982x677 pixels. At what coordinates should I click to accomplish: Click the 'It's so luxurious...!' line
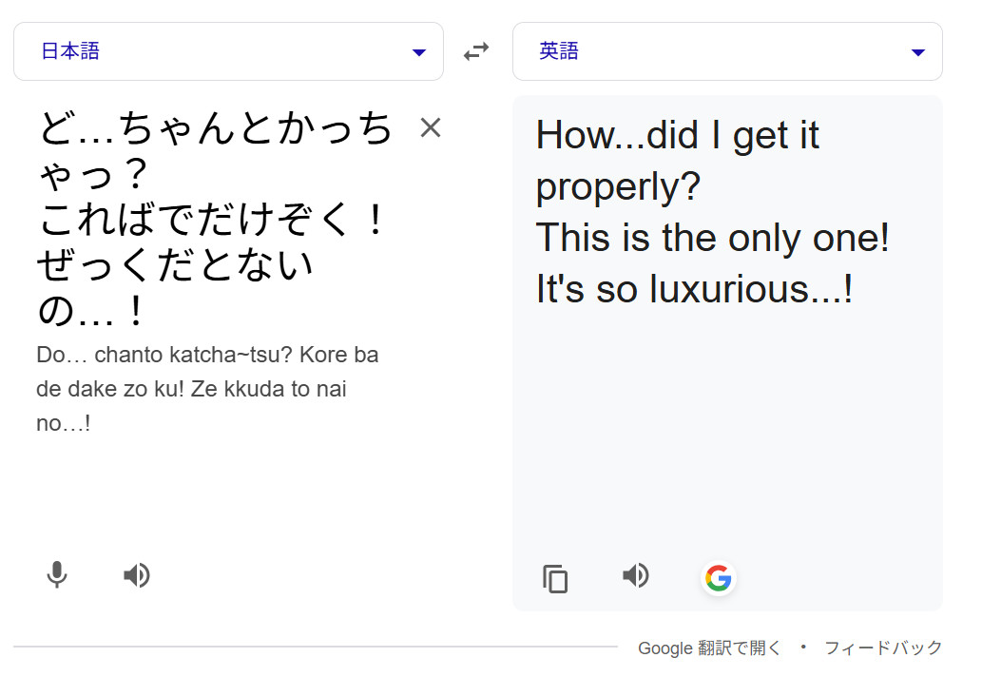click(x=694, y=289)
